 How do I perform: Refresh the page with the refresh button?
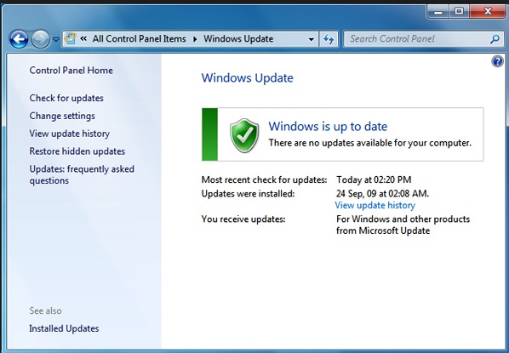coord(329,39)
